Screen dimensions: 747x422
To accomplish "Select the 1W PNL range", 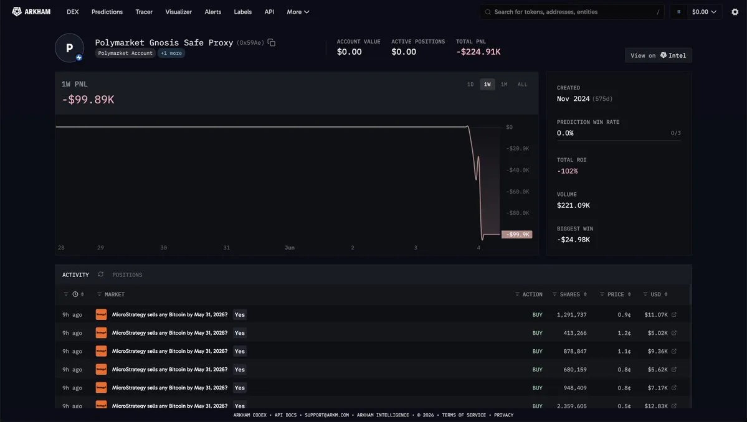I will coord(487,84).
